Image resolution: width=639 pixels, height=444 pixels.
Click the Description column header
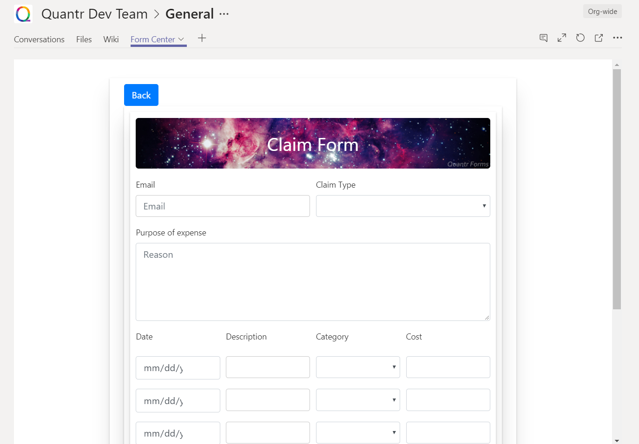246,337
